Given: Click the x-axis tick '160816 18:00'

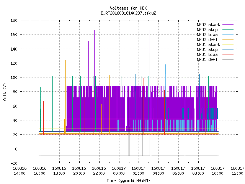Looking at the screenshot, I should [59, 171].
